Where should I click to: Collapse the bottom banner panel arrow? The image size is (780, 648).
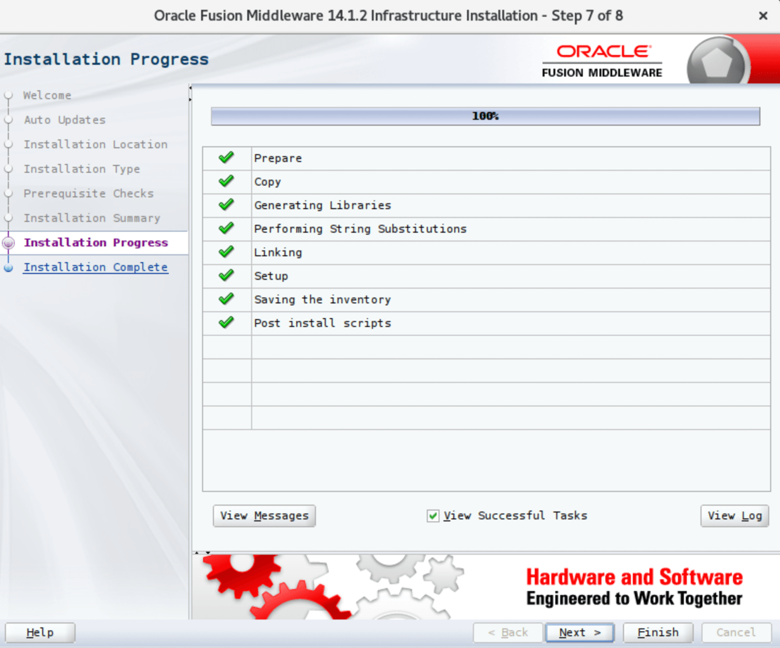(x=208, y=553)
